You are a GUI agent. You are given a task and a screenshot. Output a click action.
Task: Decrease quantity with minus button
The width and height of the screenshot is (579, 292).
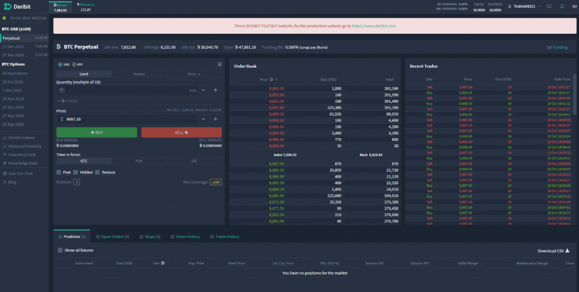(x=204, y=90)
